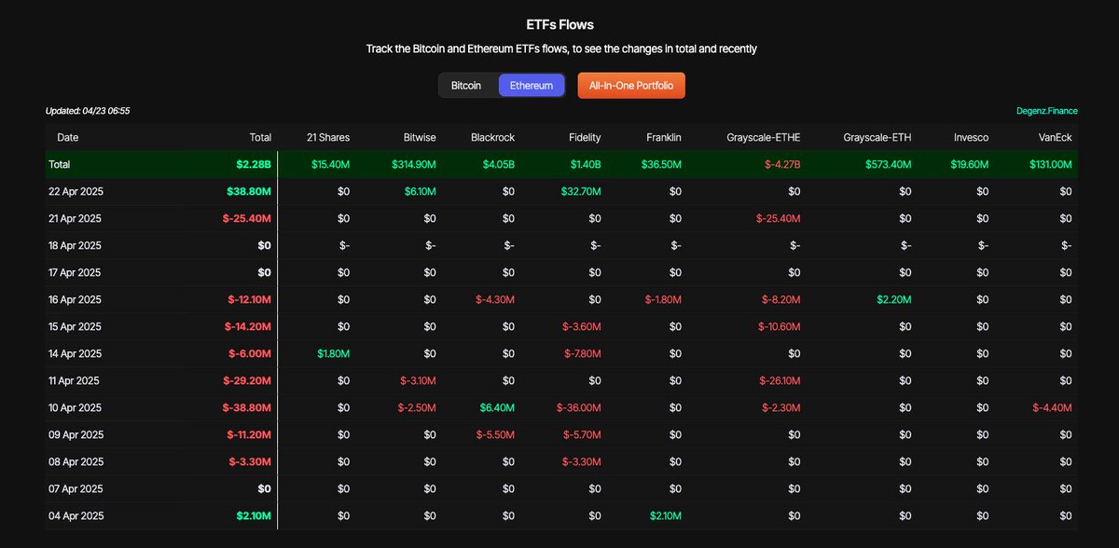Select the $2.28B total flows cell
Screen dimensions: 1119x548
click(254, 164)
